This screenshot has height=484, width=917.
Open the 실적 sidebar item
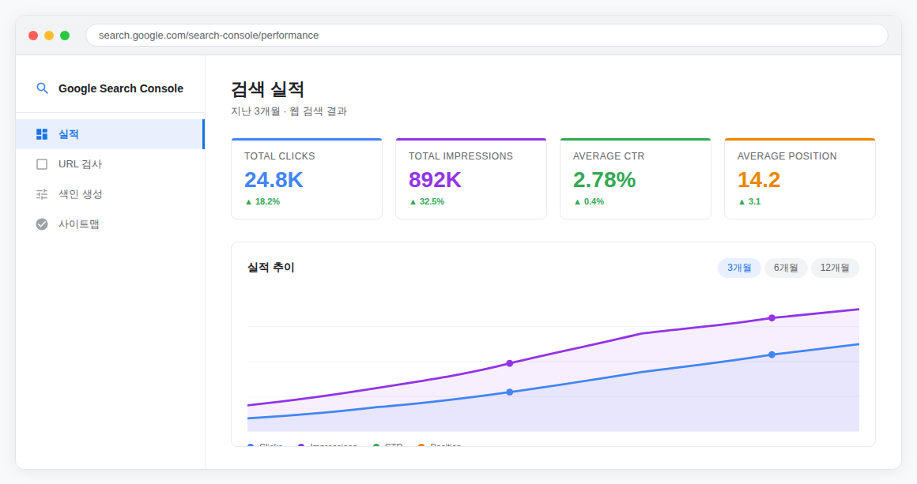pyautogui.click(x=110, y=134)
